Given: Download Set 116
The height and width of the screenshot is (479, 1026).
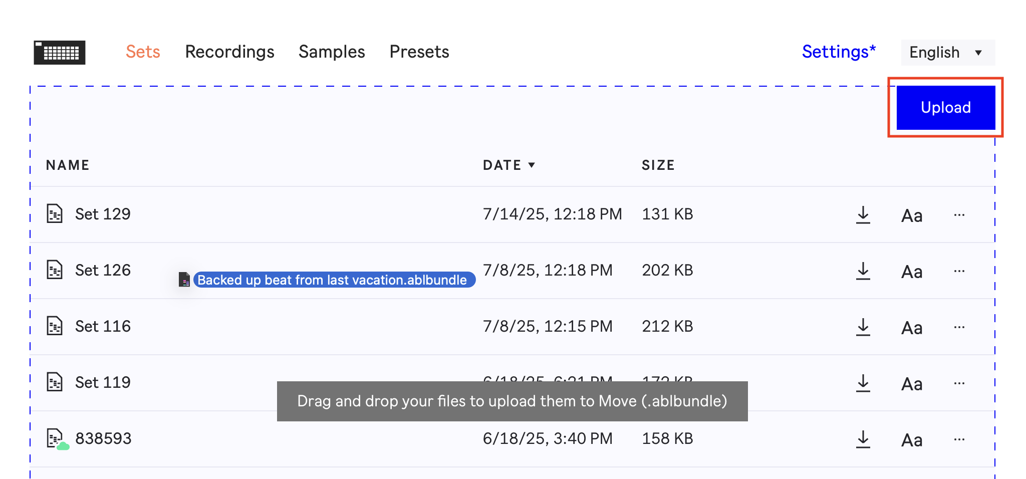Looking at the screenshot, I should [863, 327].
